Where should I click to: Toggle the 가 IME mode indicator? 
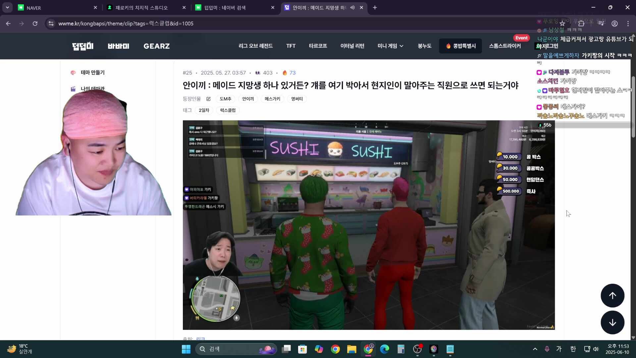pyautogui.click(x=559, y=349)
